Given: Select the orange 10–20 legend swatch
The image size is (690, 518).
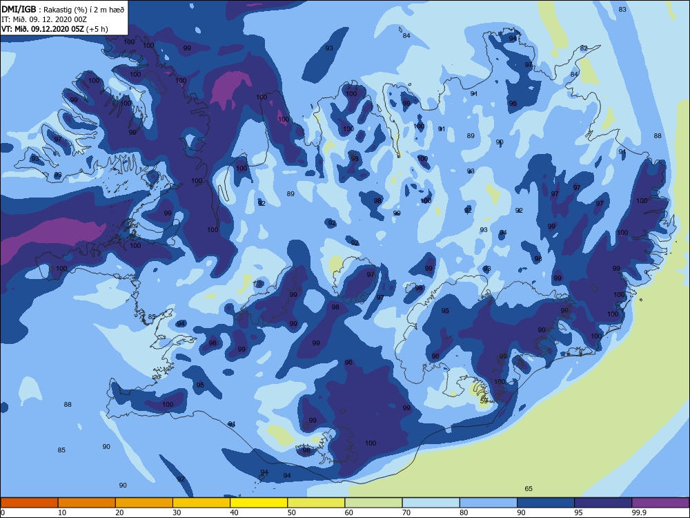Looking at the screenshot, I should point(87,503).
